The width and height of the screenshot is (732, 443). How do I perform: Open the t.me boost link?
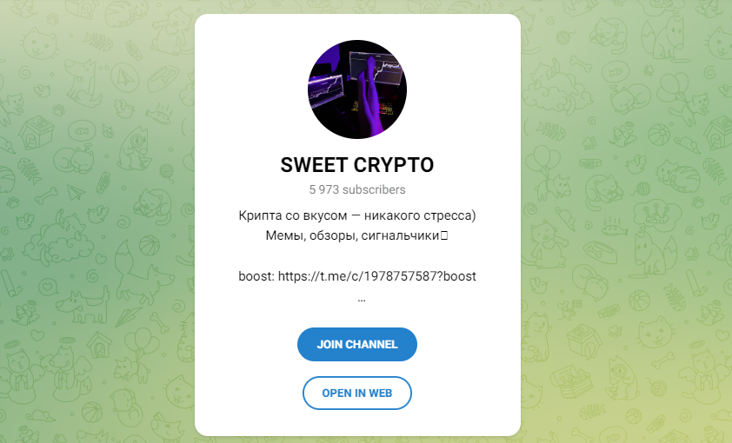pyautogui.click(x=376, y=276)
